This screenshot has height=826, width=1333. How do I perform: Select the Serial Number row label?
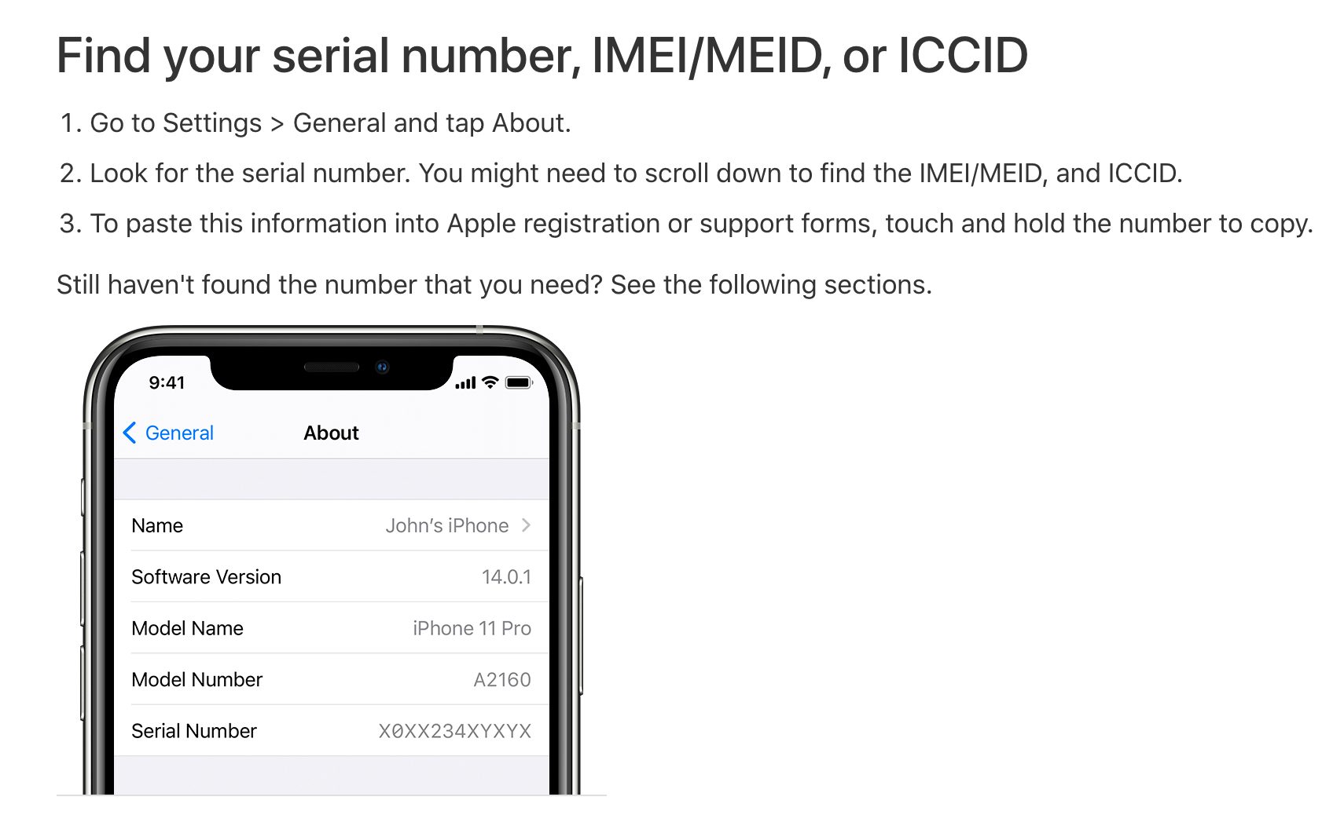[x=194, y=731]
